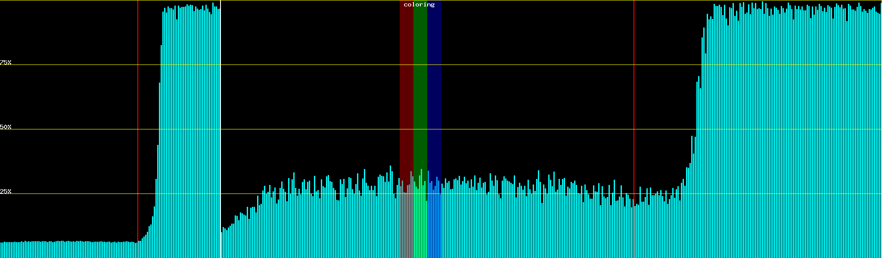Image resolution: width=882 pixels, height=258 pixels.
Task: Click the bright green bars under the green band
Action: (x=420, y=224)
